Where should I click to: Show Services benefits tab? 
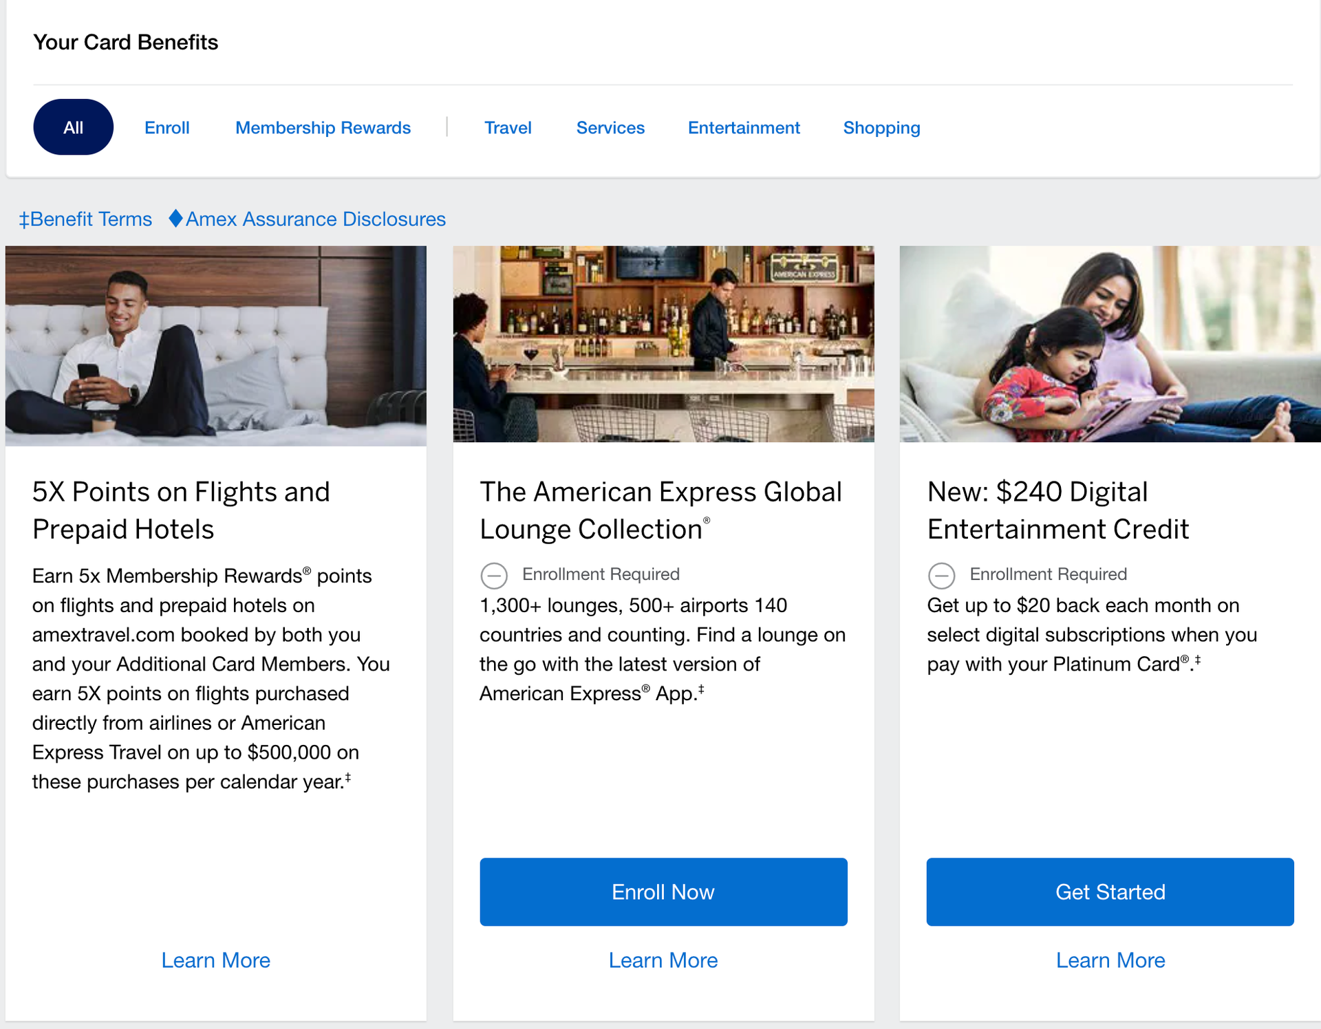610,128
